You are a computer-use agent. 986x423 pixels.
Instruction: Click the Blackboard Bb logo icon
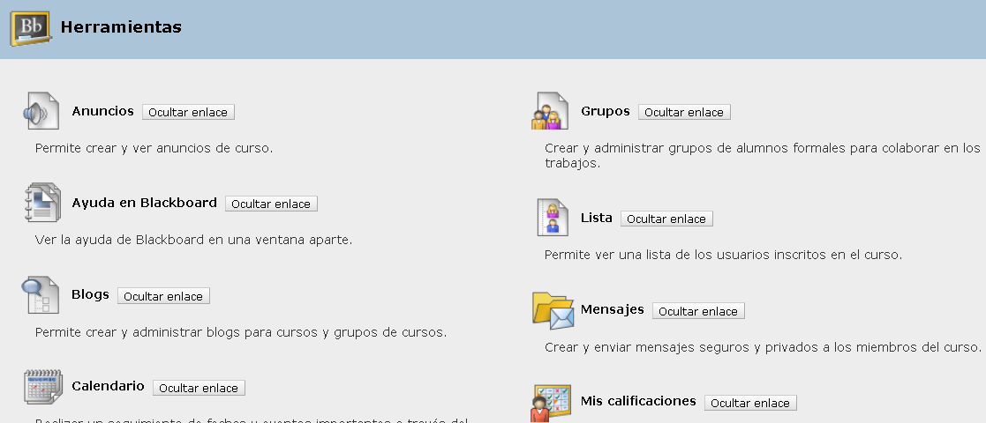click(x=30, y=29)
